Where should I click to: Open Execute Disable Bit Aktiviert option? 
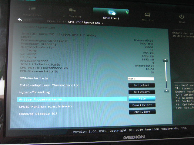(x=142, y=112)
